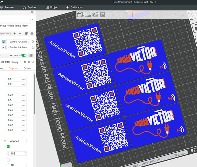Add a filament with plus icon
197x167 pixels.
(15, 33)
